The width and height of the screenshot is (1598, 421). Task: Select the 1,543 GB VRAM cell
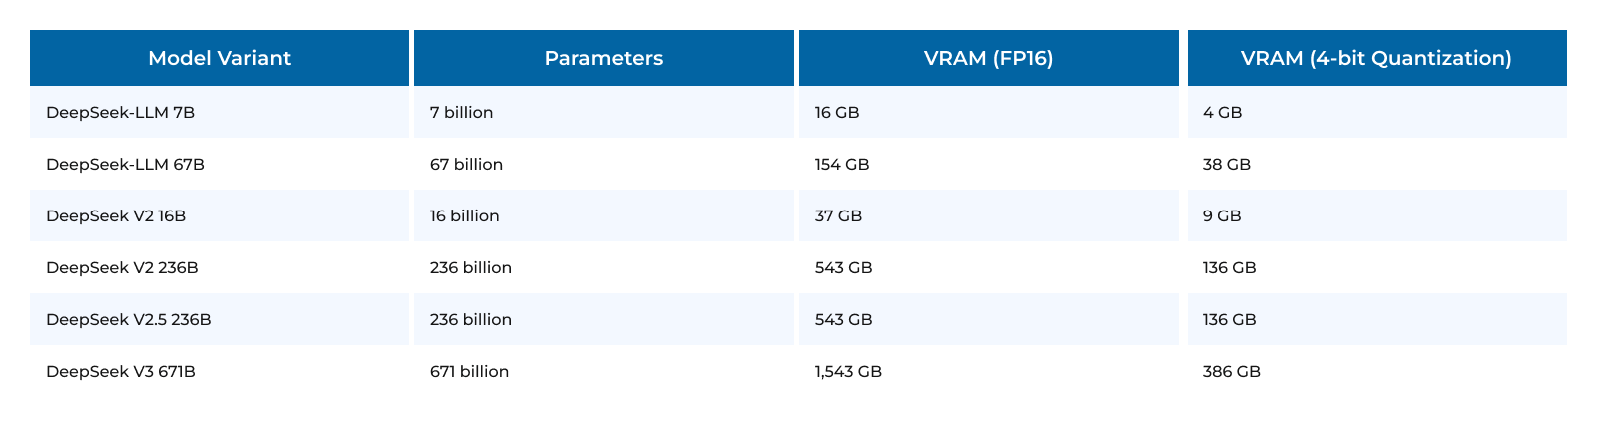(x=848, y=372)
